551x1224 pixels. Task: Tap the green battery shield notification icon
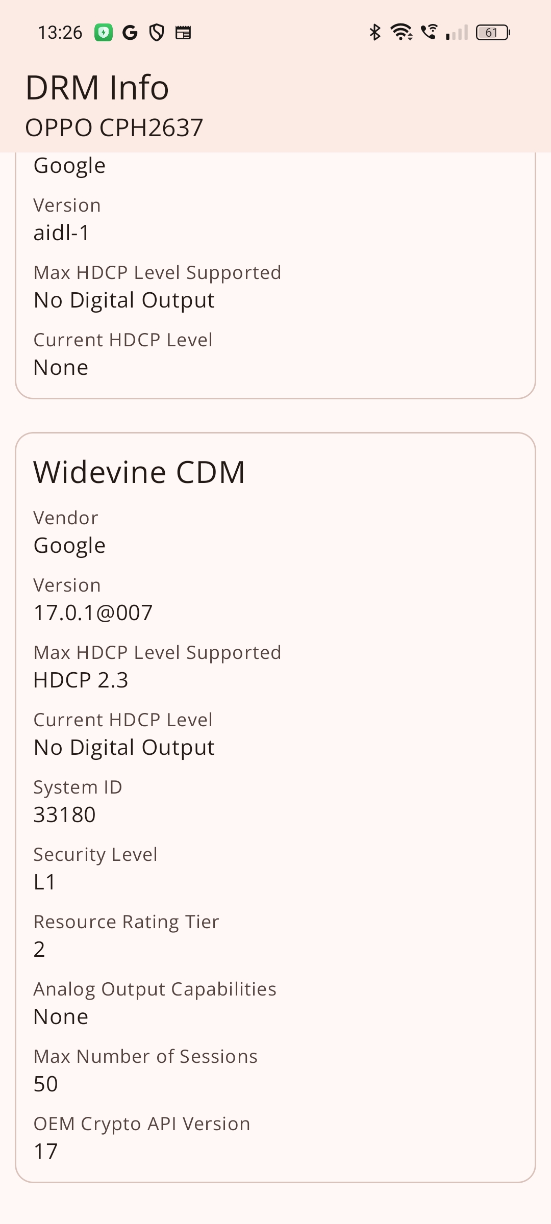click(104, 33)
